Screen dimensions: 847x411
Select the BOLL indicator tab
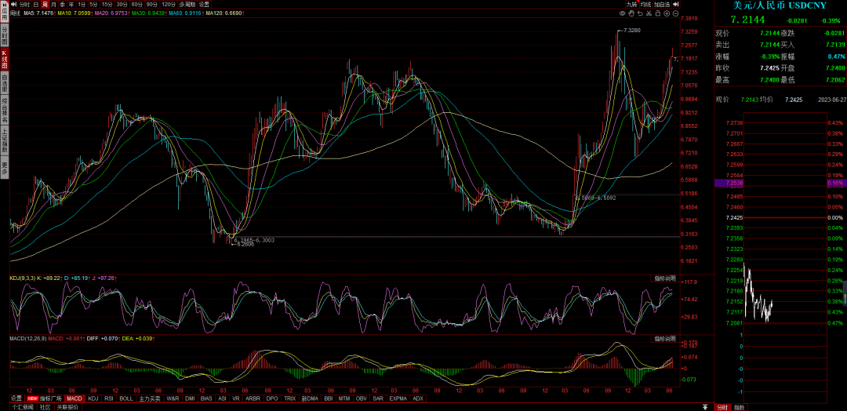(126, 398)
